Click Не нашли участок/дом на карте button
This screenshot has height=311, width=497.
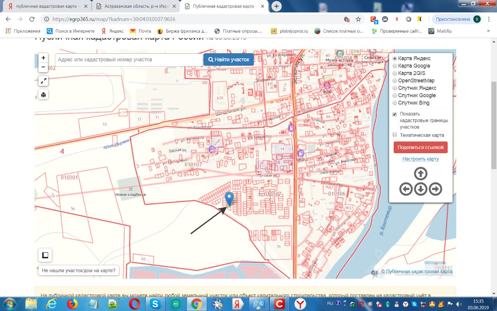click(79, 271)
